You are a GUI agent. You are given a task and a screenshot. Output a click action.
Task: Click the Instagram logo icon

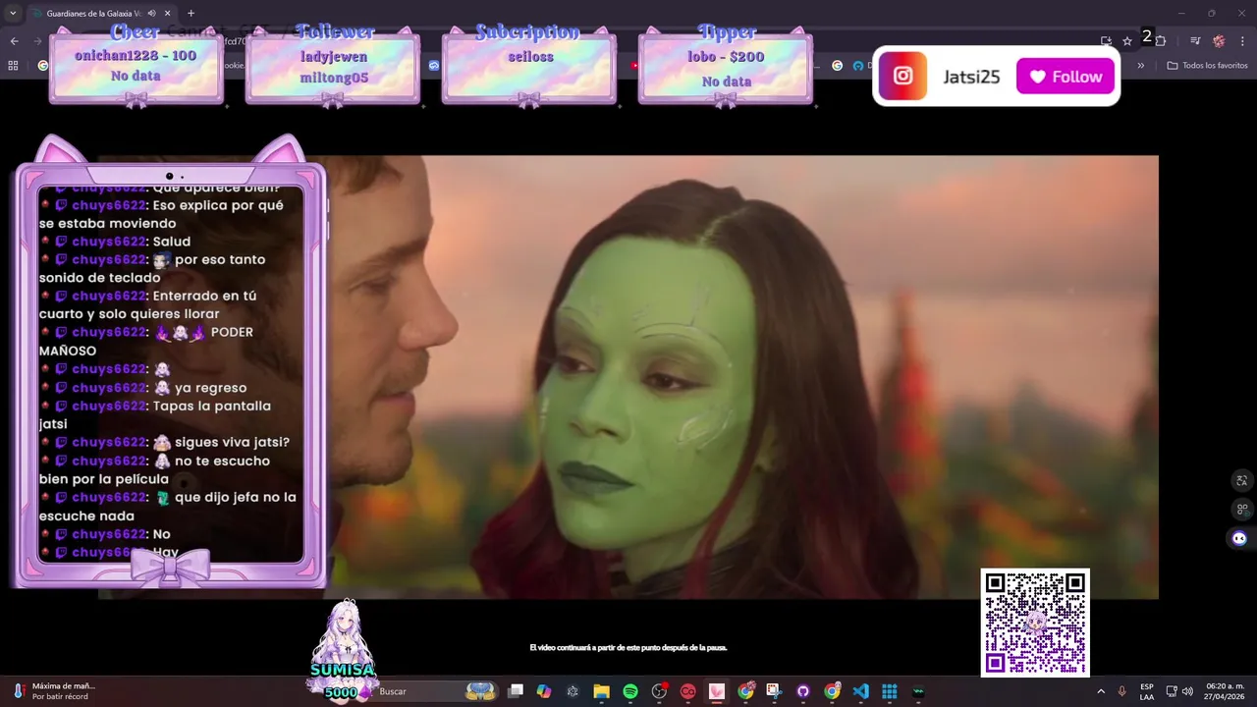[x=902, y=76]
